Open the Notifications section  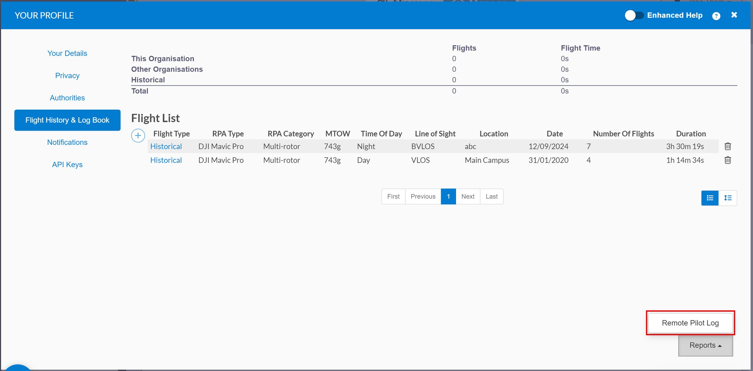point(67,142)
